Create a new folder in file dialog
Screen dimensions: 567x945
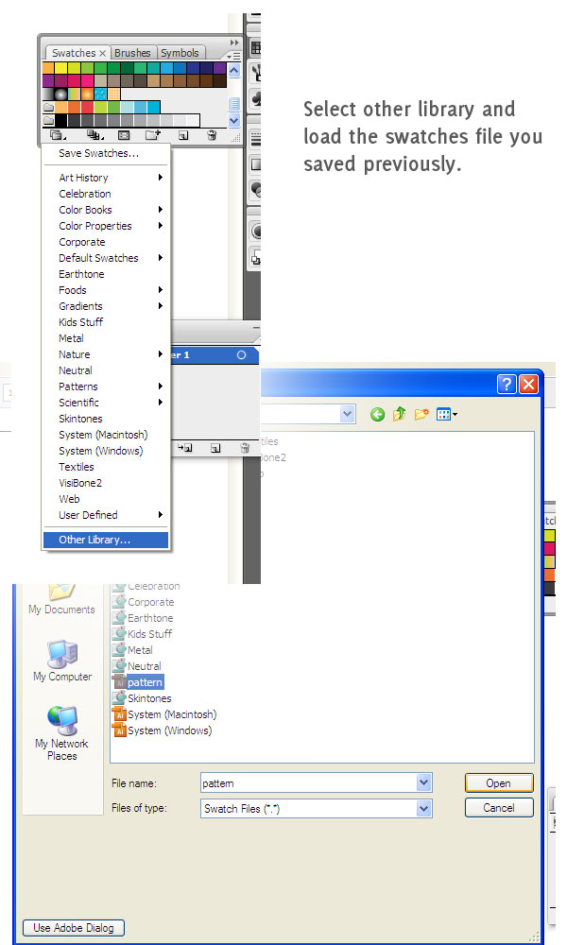(421, 414)
